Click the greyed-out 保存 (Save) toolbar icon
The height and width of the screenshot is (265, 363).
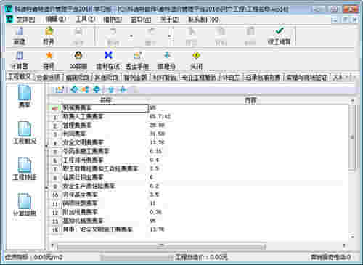(x=78, y=36)
